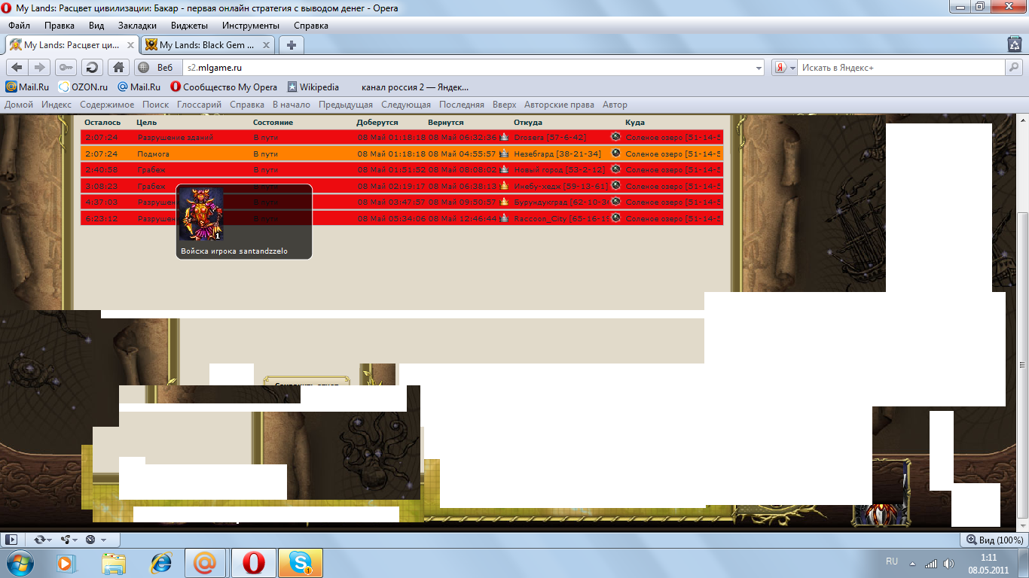Viewport: 1029px width, 578px height.
Task: Click the browser Back arrow button
Action: (x=17, y=67)
